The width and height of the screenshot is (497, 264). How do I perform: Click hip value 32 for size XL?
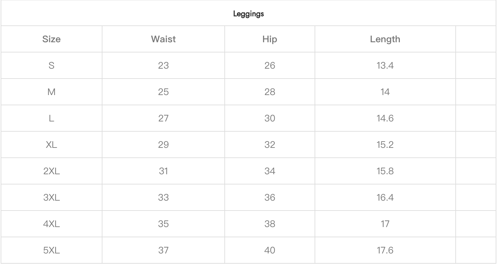[x=270, y=145]
